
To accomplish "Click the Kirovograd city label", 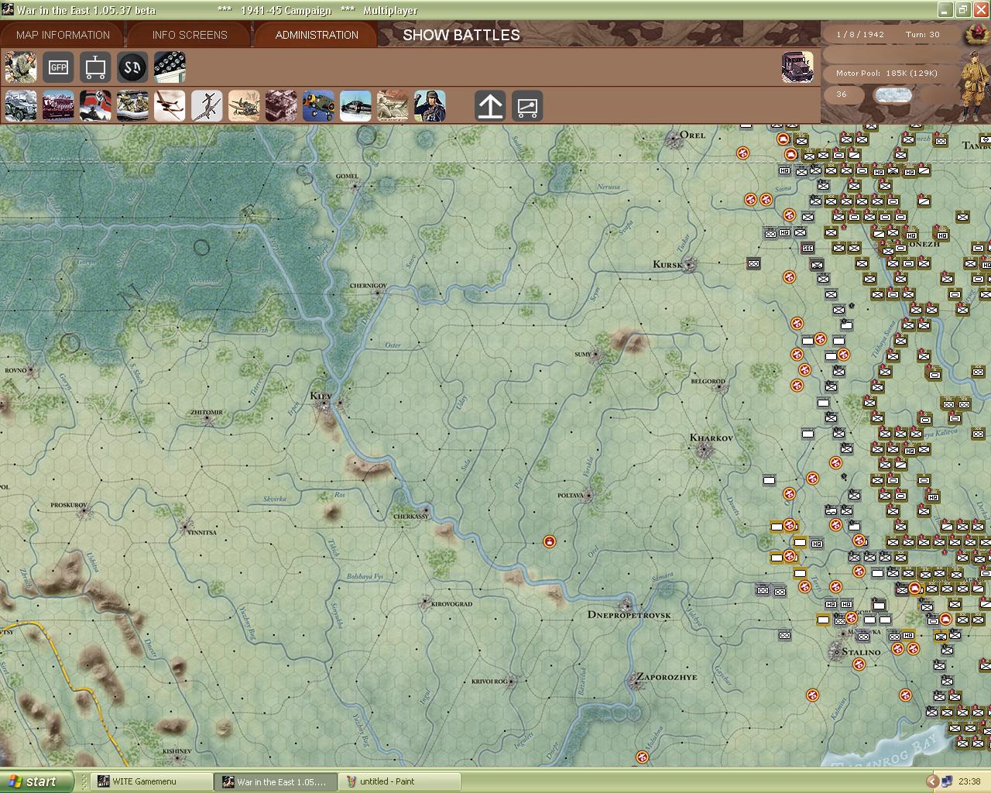I will coord(452,604).
